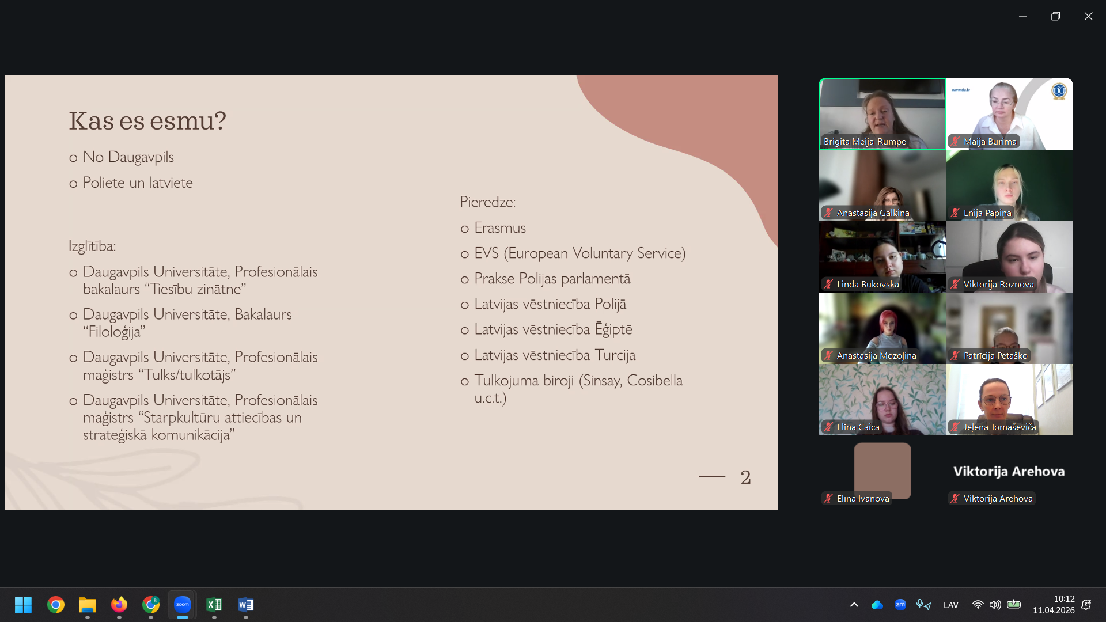Viewport: 1106px width, 622px height.
Task: Click Viktorija Arehova's participant tile
Action: (x=1009, y=471)
